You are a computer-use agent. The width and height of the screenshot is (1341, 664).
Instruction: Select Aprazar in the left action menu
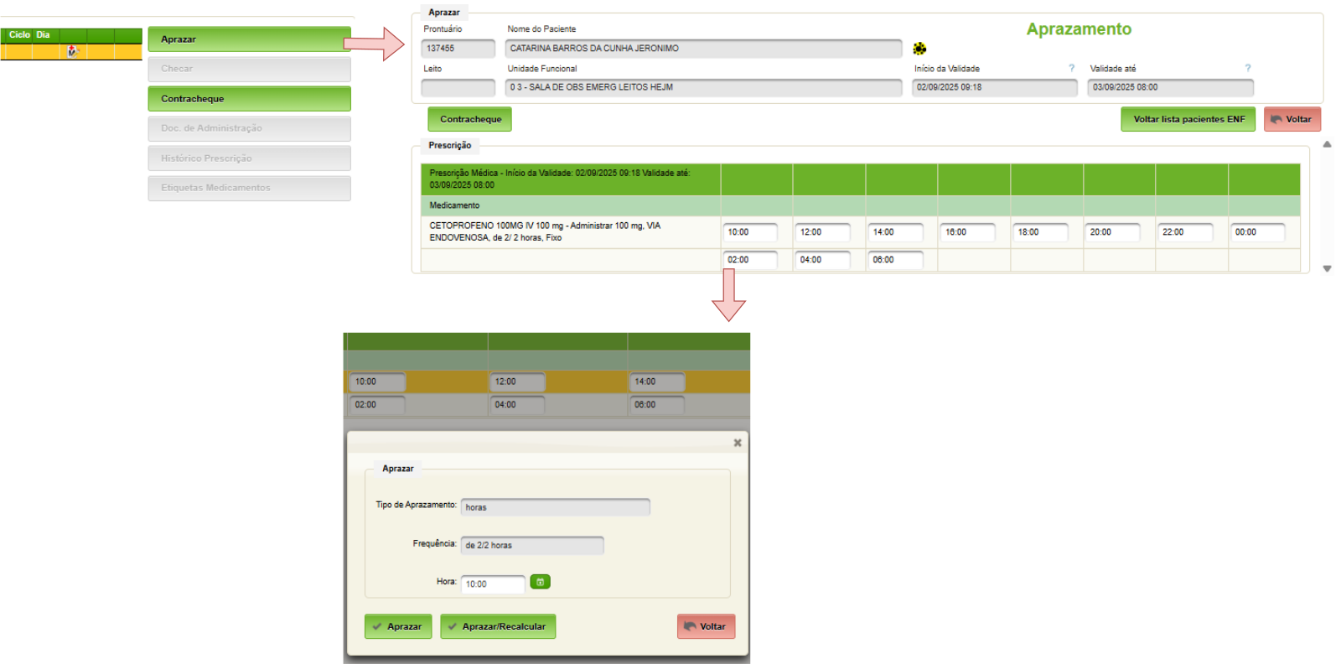click(x=249, y=39)
